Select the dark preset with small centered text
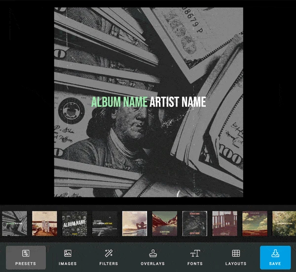Viewport: 296px width, 272px height. (105, 224)
